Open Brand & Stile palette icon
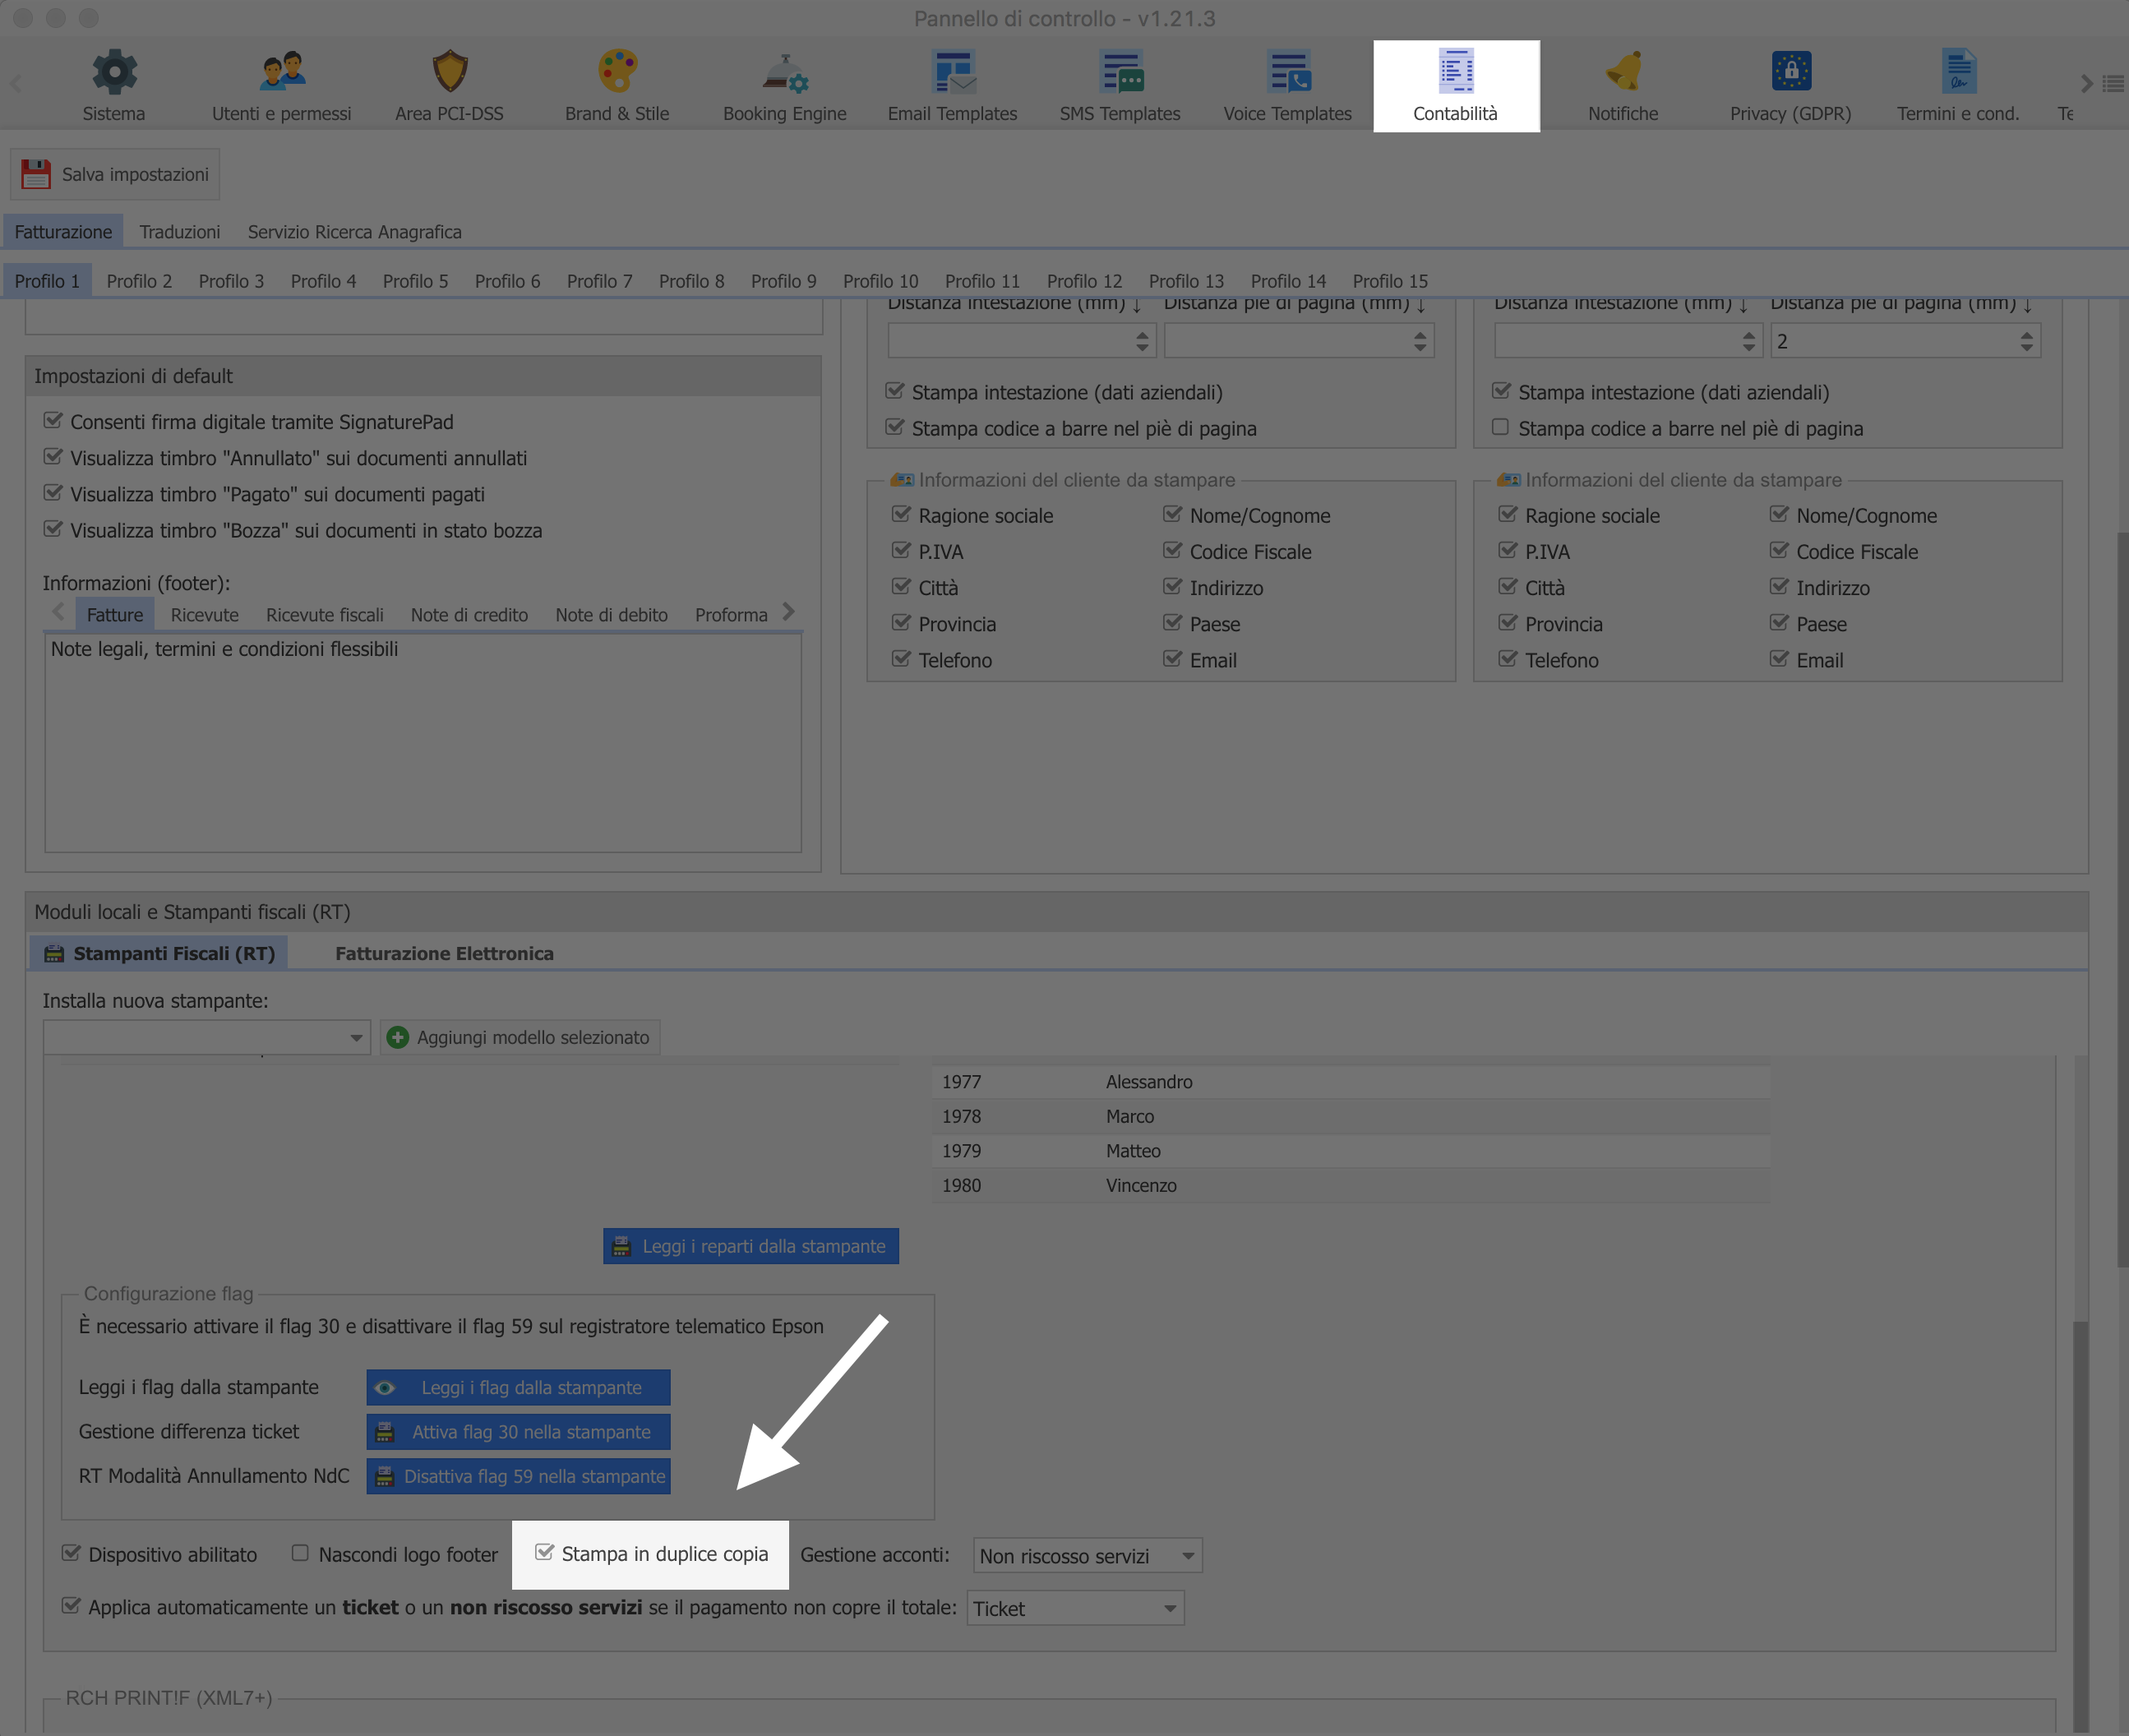Screen dimensions: 2129x1736 click(x=617, y=72)
